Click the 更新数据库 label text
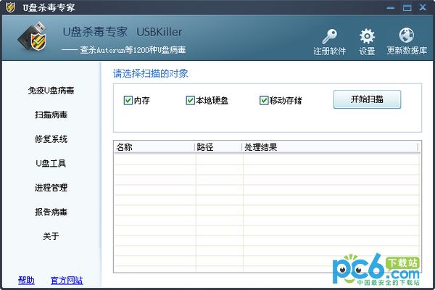435x290 pixels. (x=407, y=51)
